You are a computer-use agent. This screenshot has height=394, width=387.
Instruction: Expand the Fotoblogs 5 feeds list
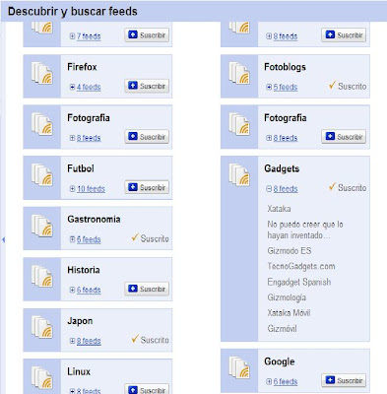(269, 87)
